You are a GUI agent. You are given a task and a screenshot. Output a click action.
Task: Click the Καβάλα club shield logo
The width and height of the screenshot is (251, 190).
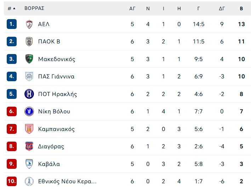29,164
